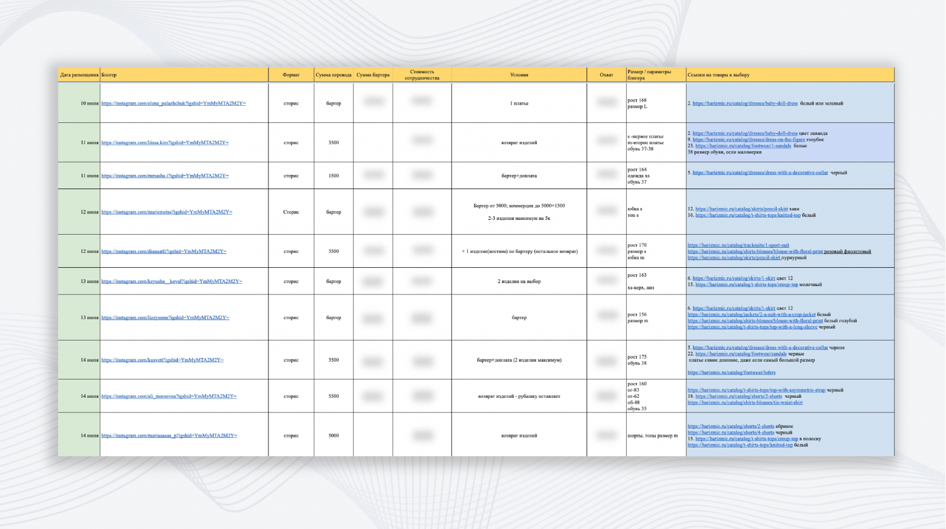Click the 'Сумма перевода' header cell
Image resolution: width=946 pixels, height=529 pixels.
(x=333, y=75)
